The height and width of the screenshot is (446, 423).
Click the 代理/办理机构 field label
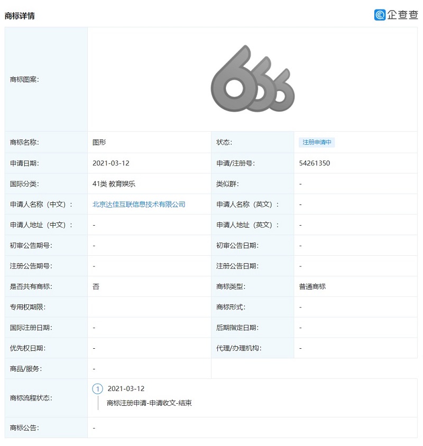pos(238,348)
